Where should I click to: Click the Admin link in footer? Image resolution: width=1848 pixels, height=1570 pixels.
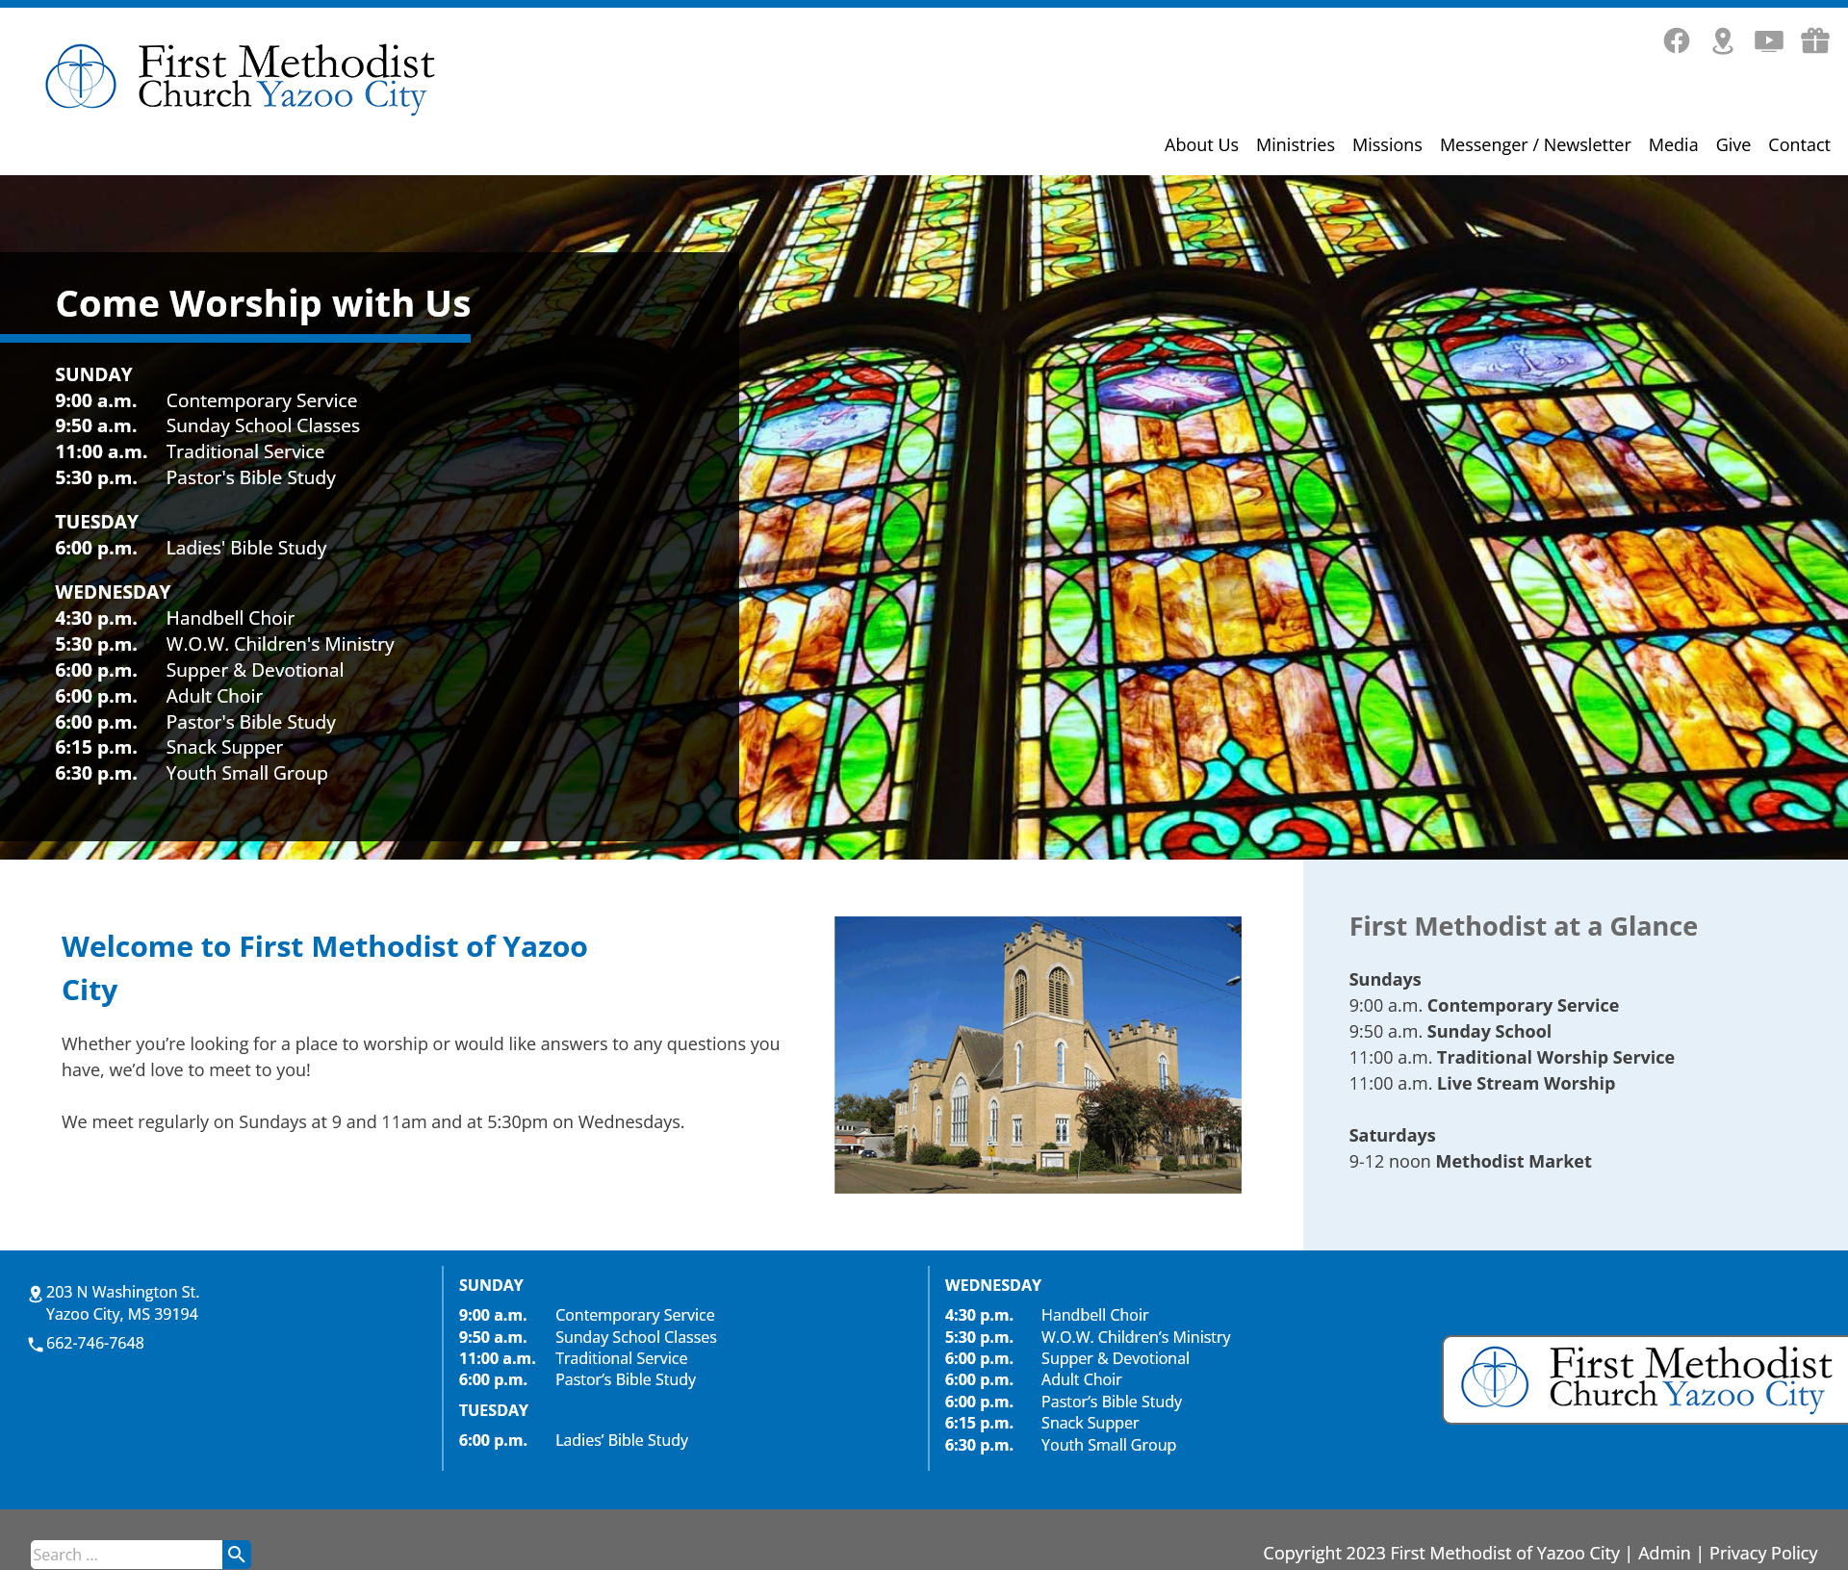tap(1663, 1553)
